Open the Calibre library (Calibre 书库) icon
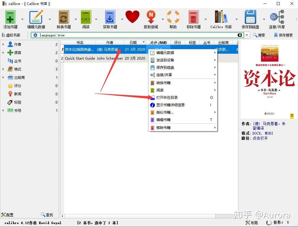Screen dimensions: 298x227 [x=221, y=17]
